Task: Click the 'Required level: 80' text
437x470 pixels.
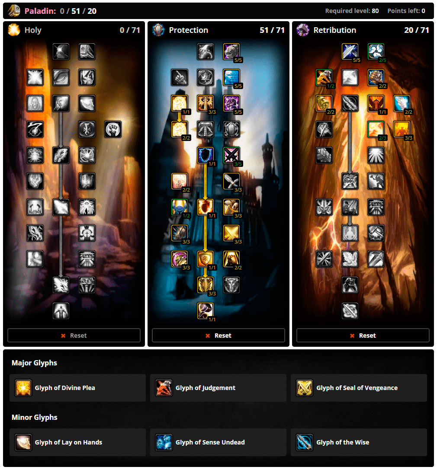Action: (352, 11)
